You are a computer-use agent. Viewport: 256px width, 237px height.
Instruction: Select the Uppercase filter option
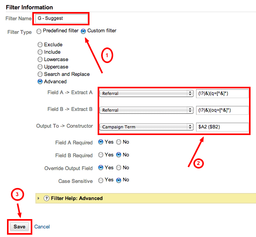click(x=40, y=67)
